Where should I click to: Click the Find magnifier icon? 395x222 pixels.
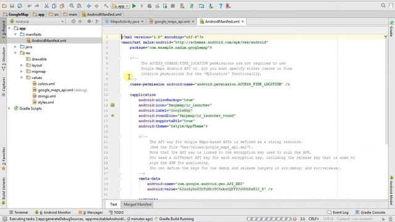[x=72, y=6]
